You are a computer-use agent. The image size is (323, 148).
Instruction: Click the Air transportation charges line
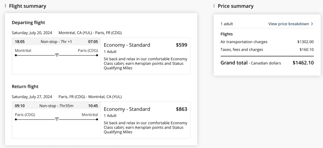click(244, 42)
